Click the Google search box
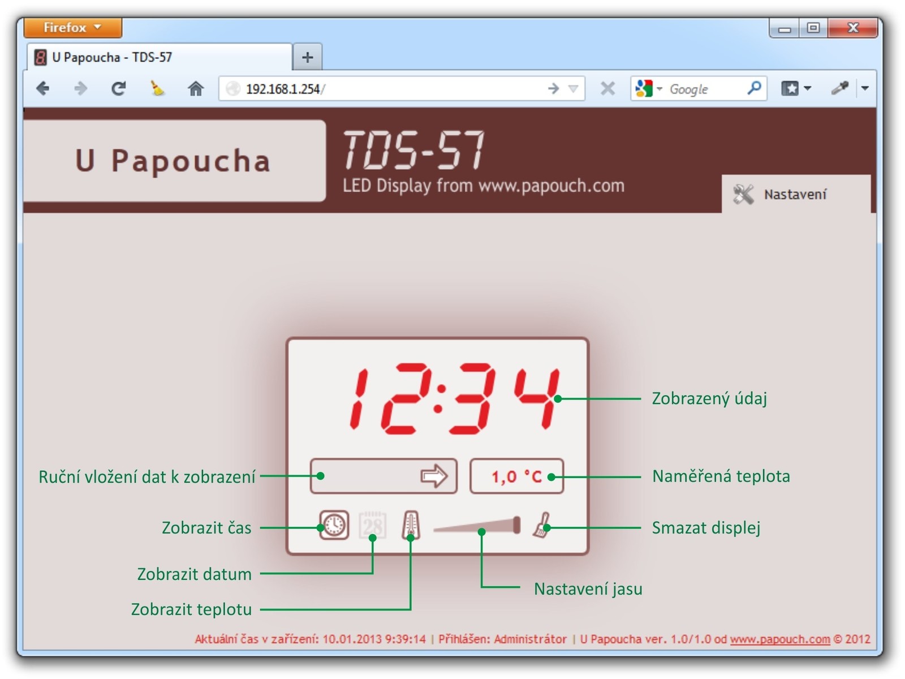This screenshot has width=905, height=679. (704, 89)
